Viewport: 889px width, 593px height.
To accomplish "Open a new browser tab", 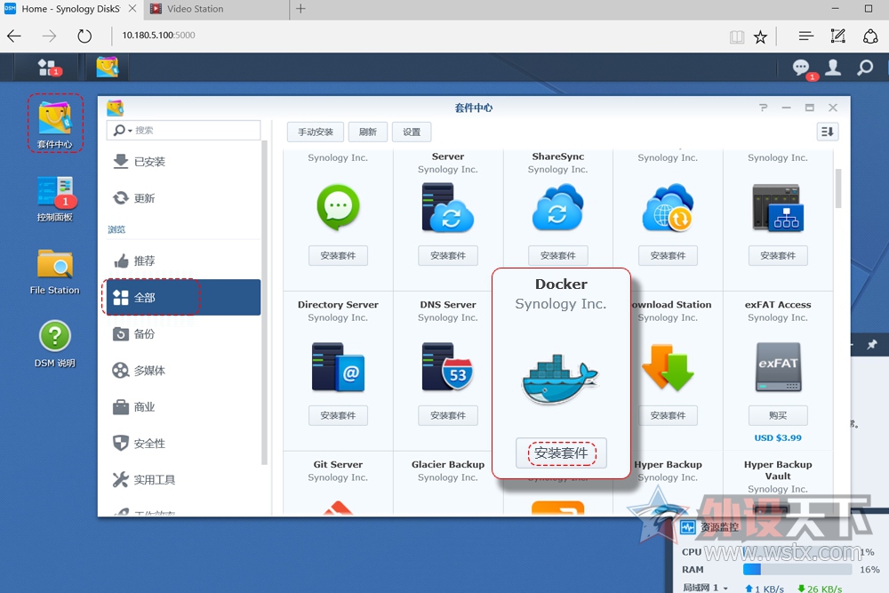I will pyautogui.click(x=300, y=9).
